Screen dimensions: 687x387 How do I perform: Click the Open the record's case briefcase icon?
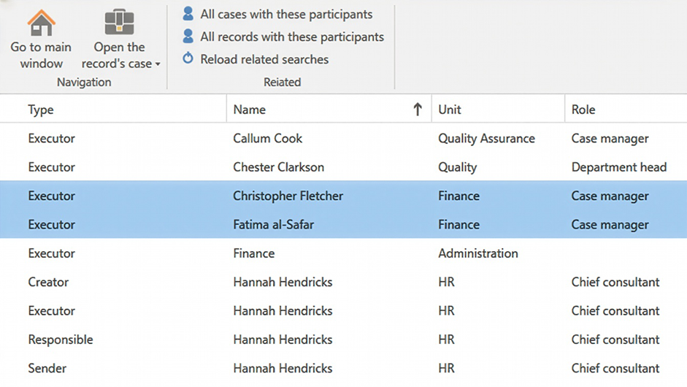click(x=119, y=23)
